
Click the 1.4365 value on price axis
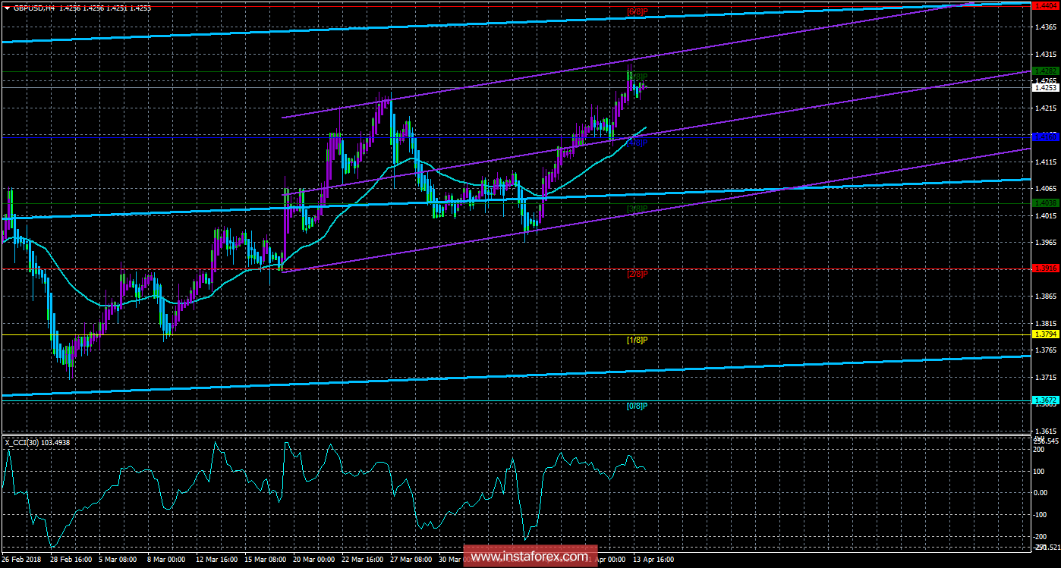[x=1045, y=27]
